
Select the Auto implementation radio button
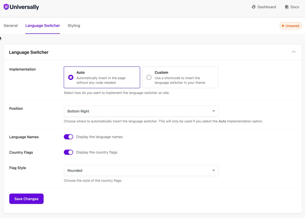(x=71, y=77)
